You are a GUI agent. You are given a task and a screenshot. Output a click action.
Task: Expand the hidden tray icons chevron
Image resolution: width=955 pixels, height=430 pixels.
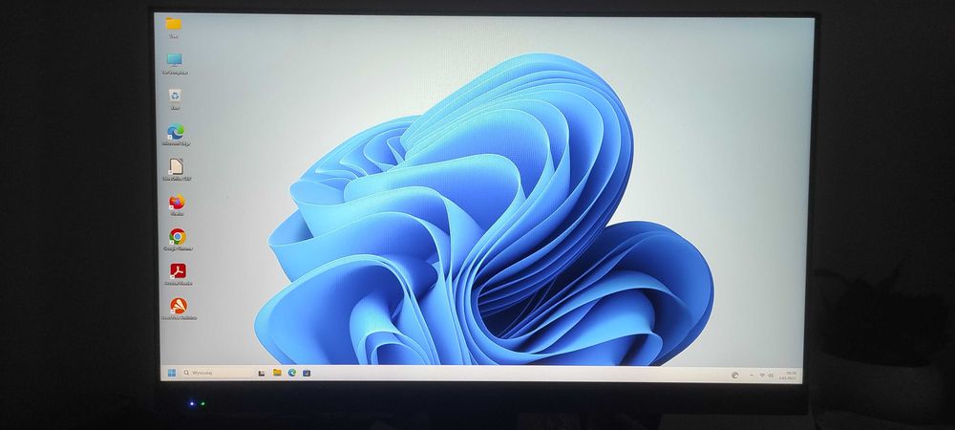coord(751,376)
